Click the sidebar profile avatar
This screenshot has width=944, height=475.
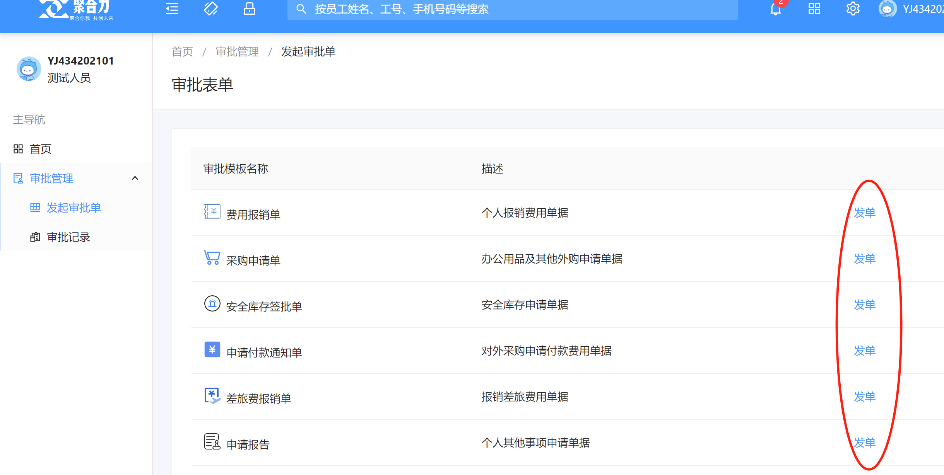29,69
